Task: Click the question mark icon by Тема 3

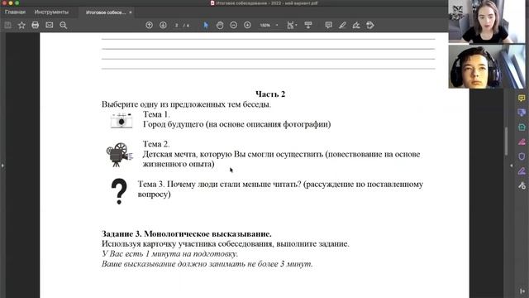Action: tap(119, 191)
